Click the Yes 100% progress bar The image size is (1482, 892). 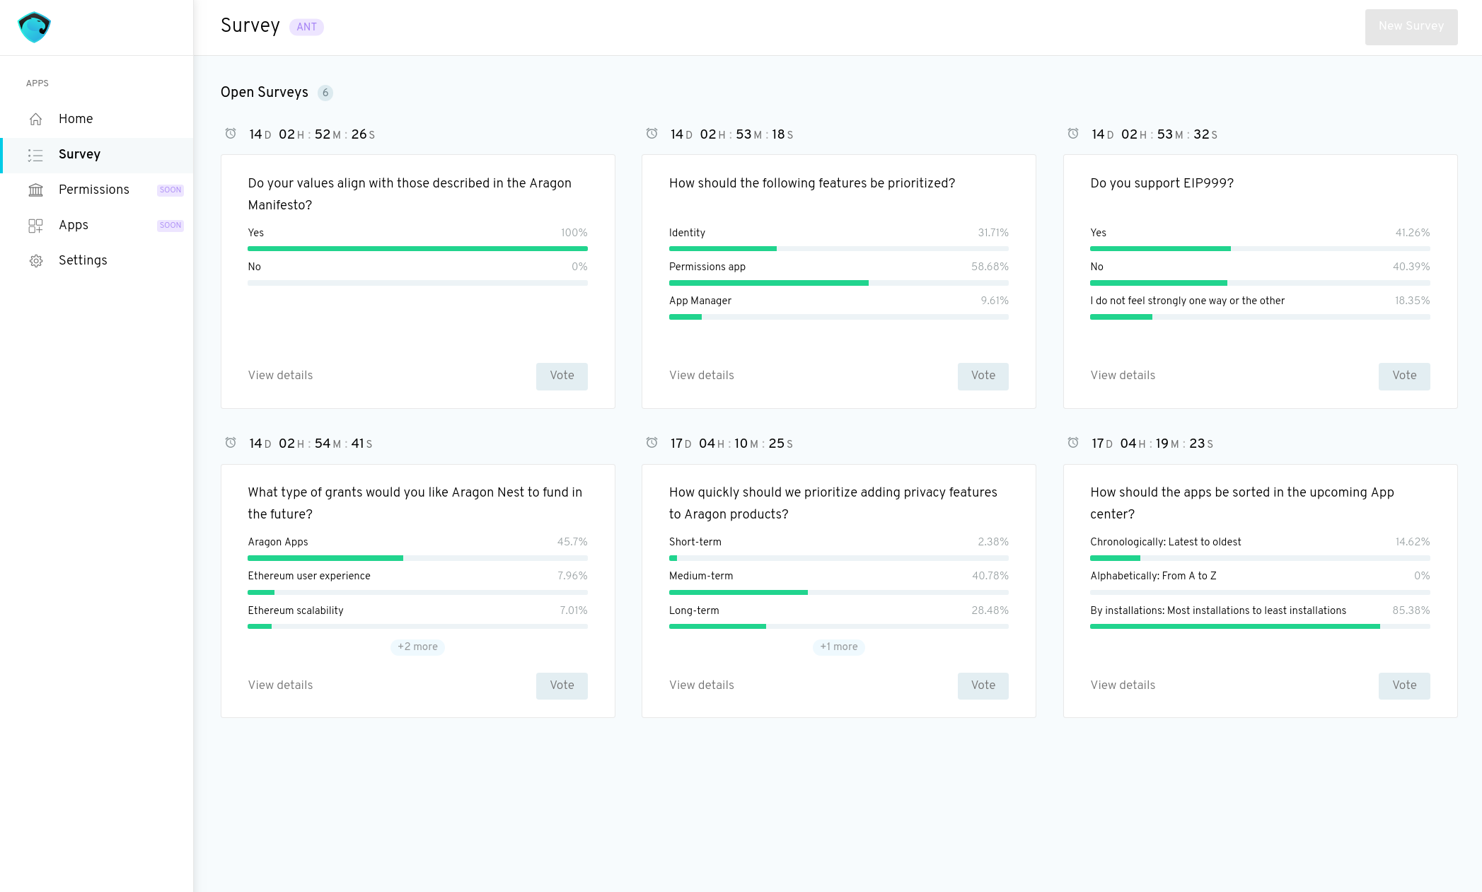[417, 249]
